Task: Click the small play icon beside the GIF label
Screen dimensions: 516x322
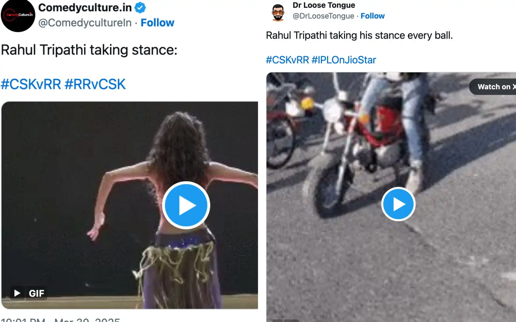Action: point(17,293)
